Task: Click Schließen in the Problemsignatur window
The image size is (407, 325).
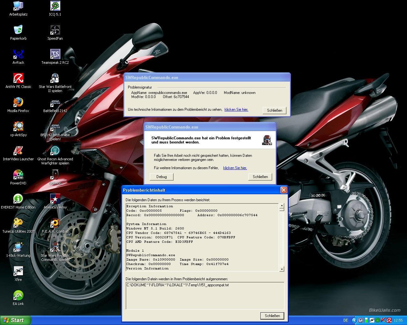Action: 275,110
